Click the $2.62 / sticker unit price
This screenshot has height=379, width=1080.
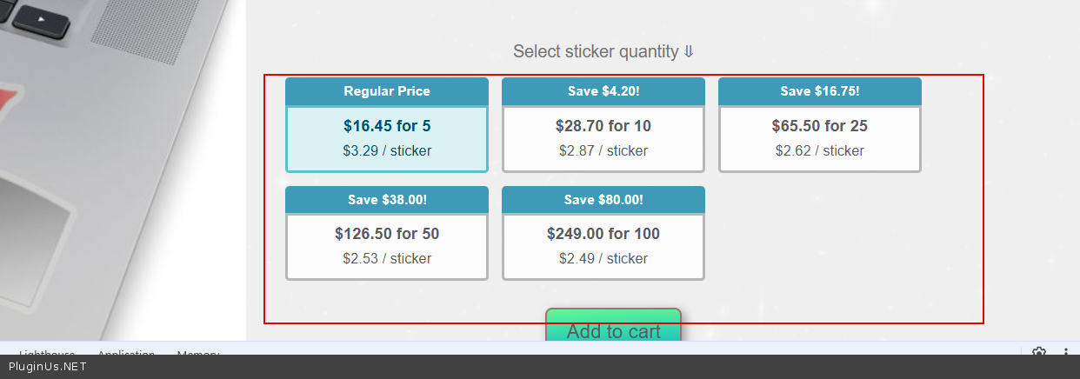point(819,150)
